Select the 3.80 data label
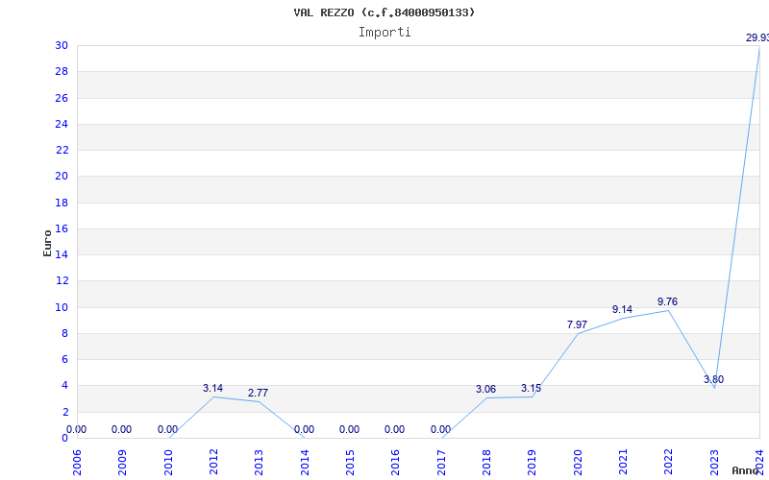 713,379
